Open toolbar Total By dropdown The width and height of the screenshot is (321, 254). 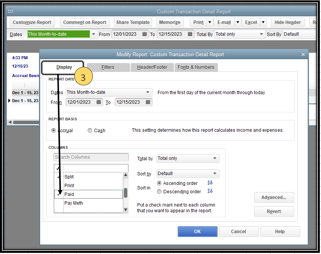(x=261, y=34)
